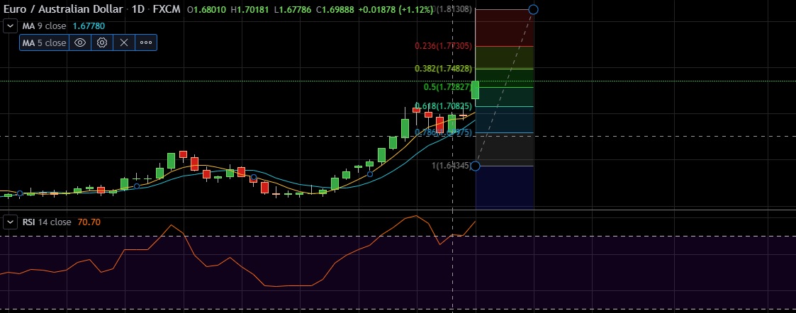The image size is (796, 313).
Task: Click the 0.382(1.74828) Fibonacci level label
Action: coord(443,69)
